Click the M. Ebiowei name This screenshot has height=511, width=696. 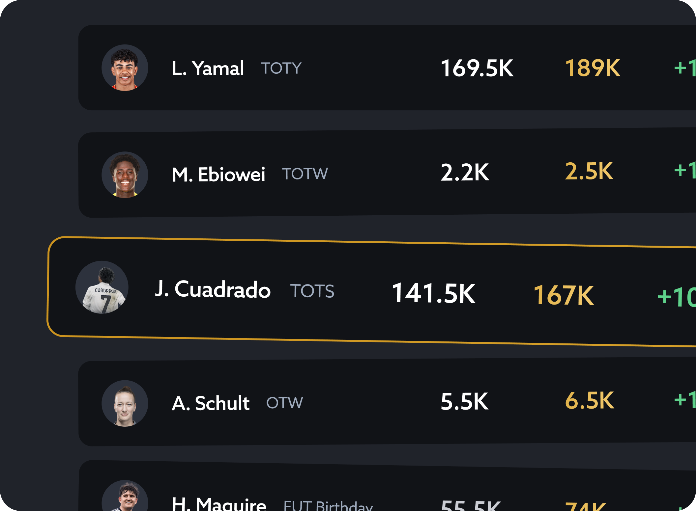(x=218, y=175)
